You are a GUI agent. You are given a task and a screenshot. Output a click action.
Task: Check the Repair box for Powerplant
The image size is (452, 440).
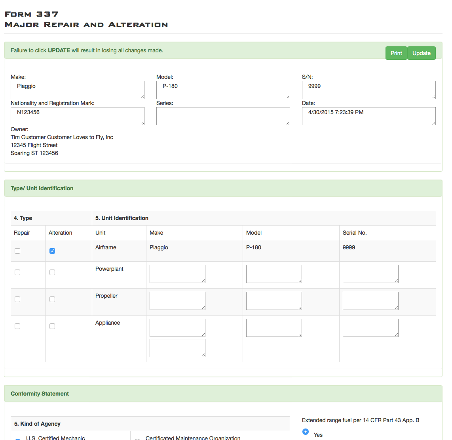(17, 272)
